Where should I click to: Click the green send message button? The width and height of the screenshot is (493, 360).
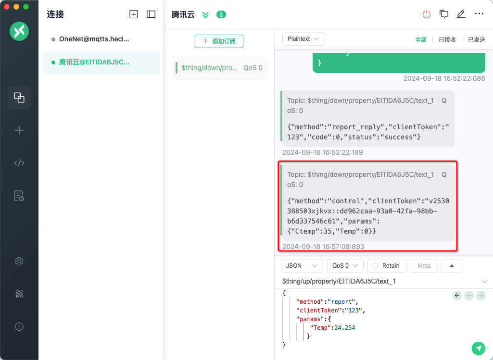(478, 348)
